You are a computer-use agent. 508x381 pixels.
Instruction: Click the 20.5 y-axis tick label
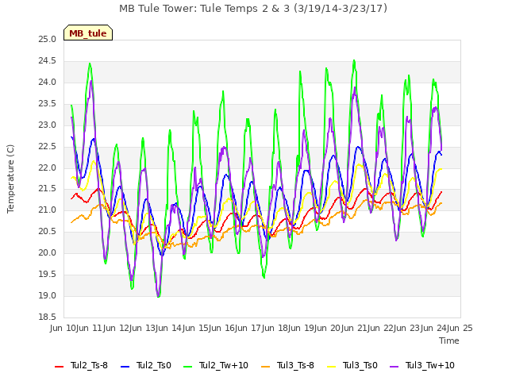coord(48,232)
